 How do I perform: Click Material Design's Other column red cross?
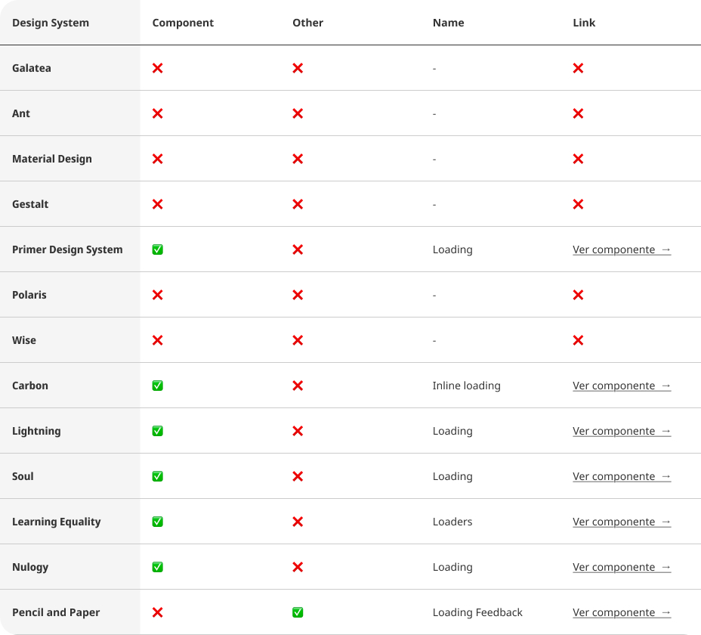pyautogui.click(x=298, y=159)
